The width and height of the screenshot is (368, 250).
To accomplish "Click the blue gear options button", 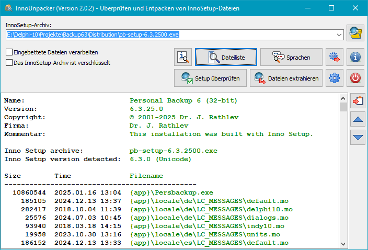I will click(x=335, y=78).
